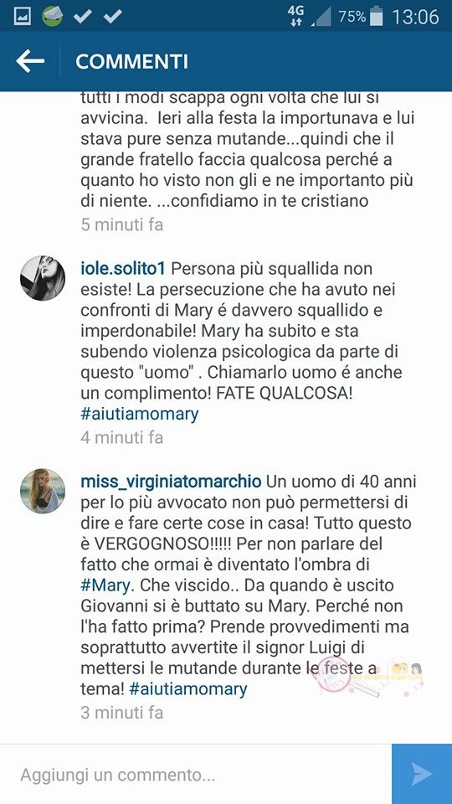The width and height of the screenshot is (452, 804).
Task: Open miss_virginiatomarchio profile picture
Action: tap(43, 491)
